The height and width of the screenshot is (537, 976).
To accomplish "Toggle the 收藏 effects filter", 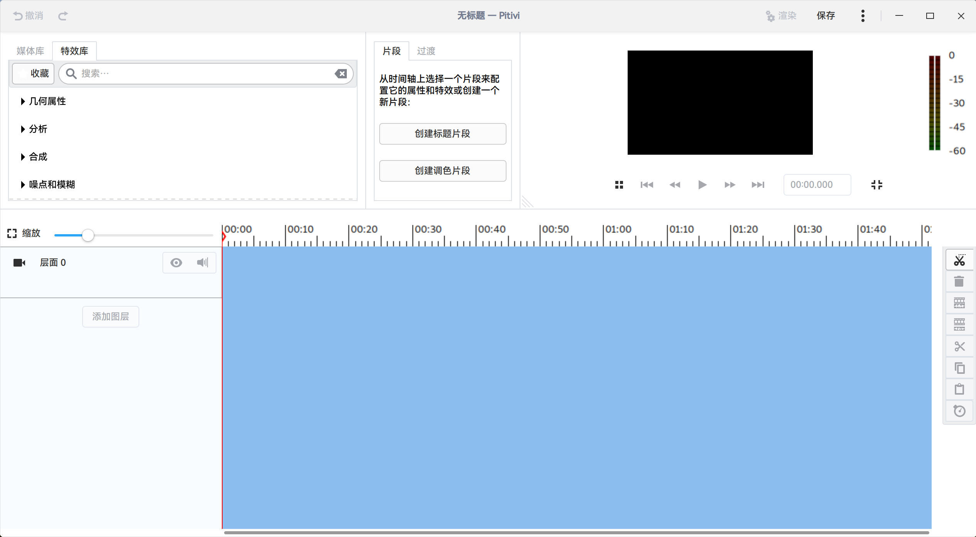I will coord(33,73).
